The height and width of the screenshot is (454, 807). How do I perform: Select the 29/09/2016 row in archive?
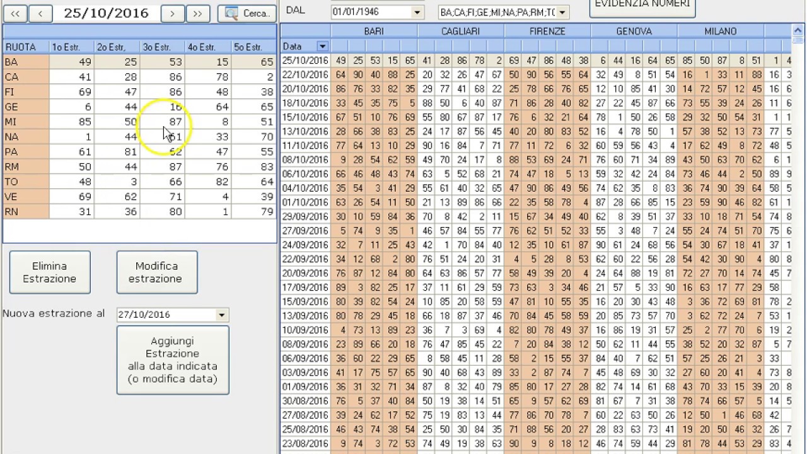pos(536,216)
